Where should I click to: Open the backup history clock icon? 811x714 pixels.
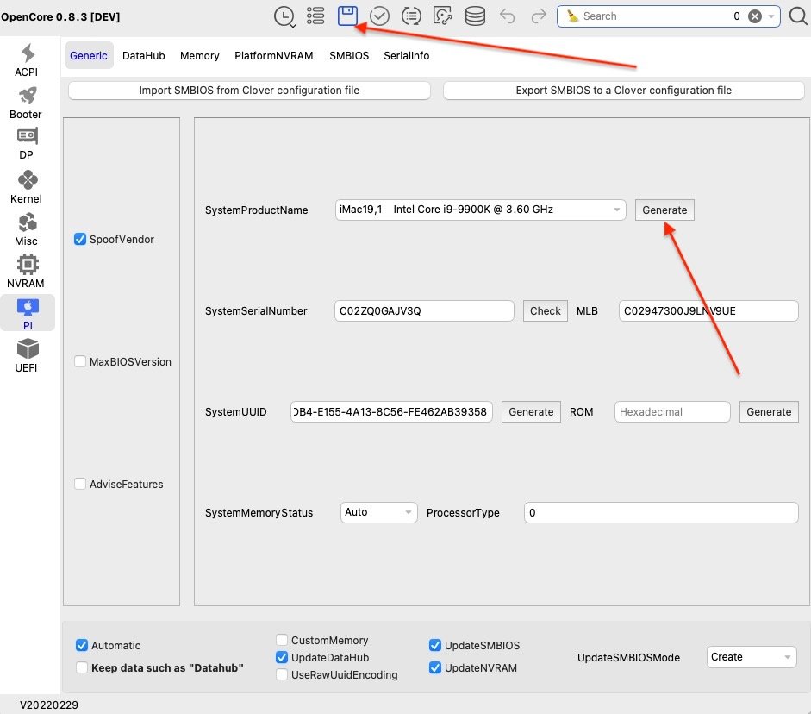click(284, 16)
